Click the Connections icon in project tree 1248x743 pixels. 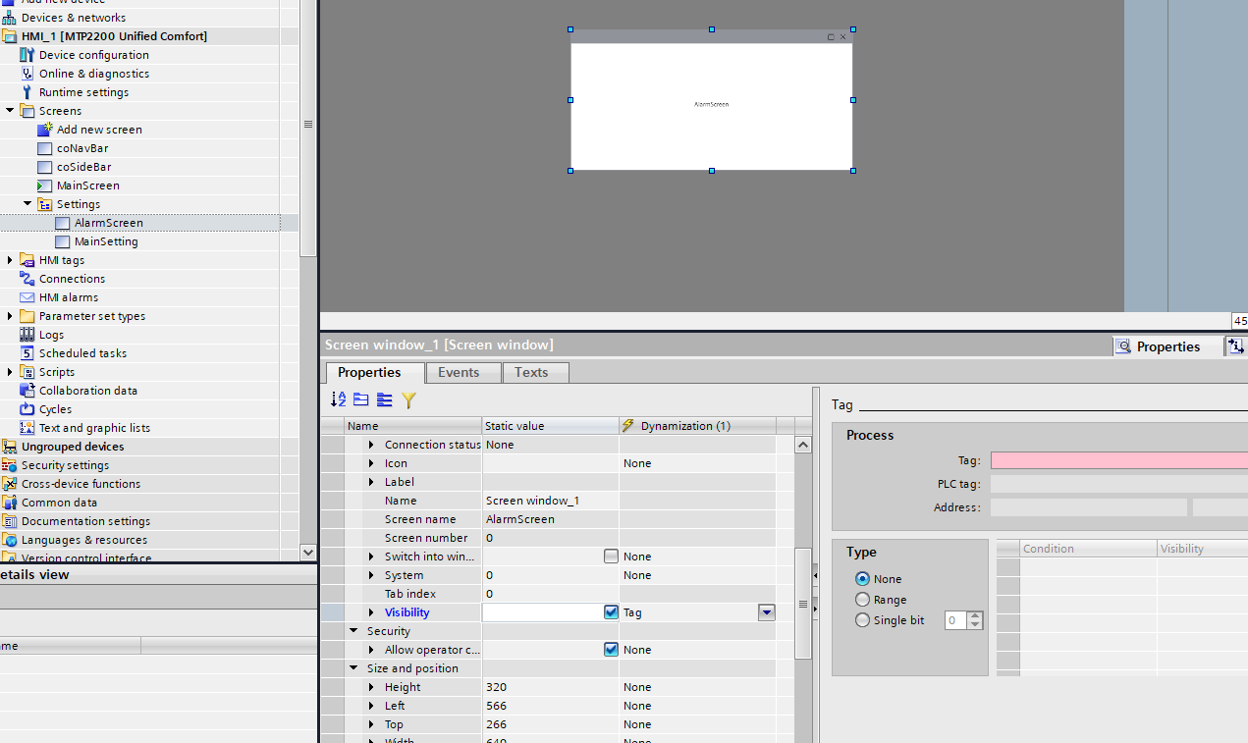point(27,279)
